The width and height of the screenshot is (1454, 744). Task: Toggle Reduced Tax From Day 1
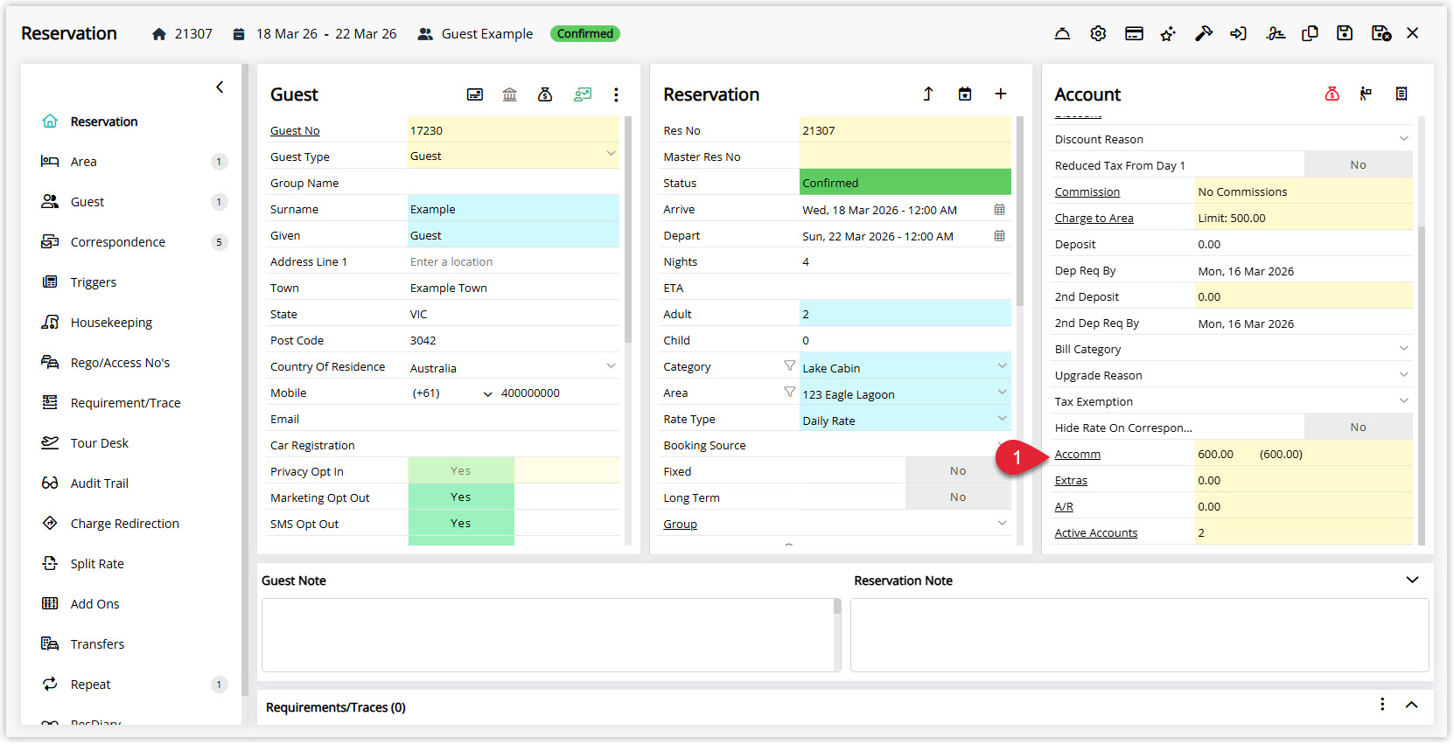1358,164
